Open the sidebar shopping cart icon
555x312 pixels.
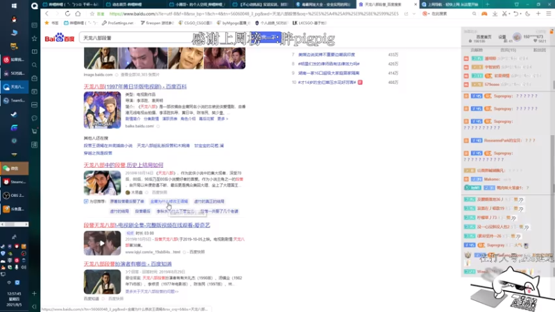click(34, 131)
